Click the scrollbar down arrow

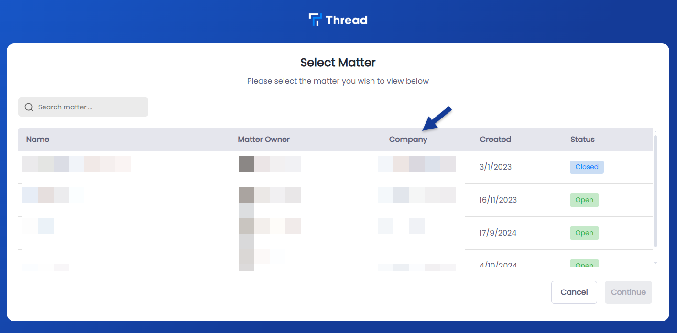655,263
